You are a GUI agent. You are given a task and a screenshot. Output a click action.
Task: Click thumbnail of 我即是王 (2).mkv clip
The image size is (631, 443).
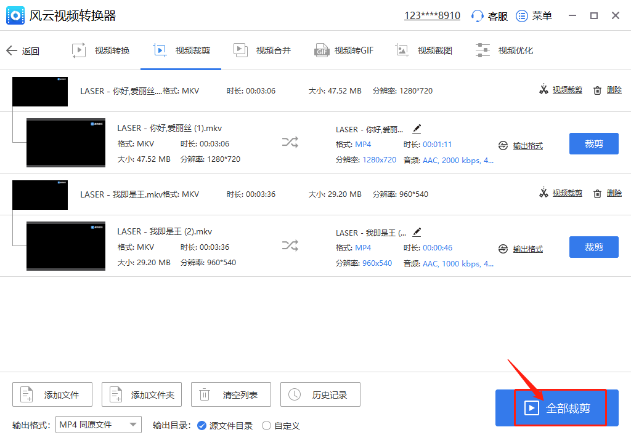pos(65,246)
